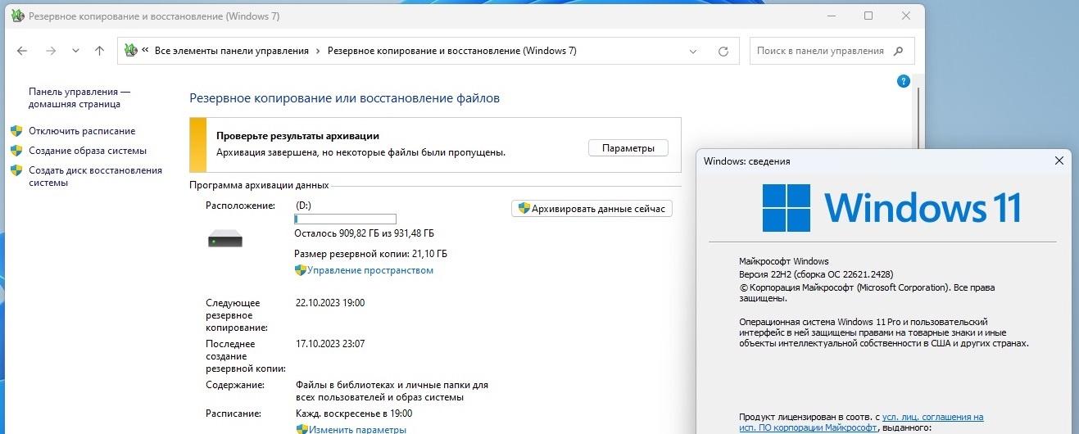This screenshot has width=1079, height=434.
Task: Select next backup date 22.10.2023 19:00
Action: click(x=330, y=303)
